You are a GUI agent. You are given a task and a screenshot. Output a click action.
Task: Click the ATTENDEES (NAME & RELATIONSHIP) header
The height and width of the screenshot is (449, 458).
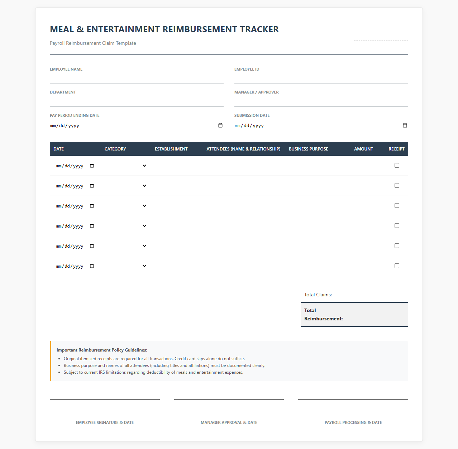click(x=243, y=149)
